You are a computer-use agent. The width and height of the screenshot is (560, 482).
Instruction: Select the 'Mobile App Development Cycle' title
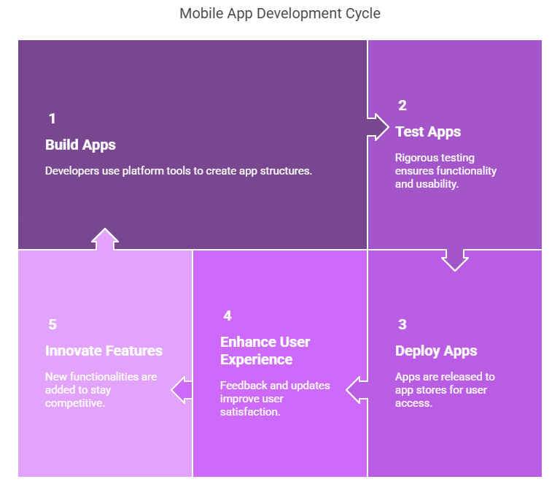click(x=280, y=14)
